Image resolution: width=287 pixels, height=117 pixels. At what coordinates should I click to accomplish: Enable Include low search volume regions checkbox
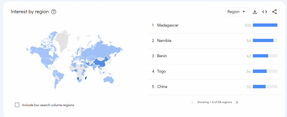[17, 105]
